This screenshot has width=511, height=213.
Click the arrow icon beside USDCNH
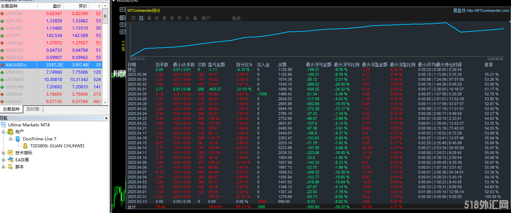pyautogui.click(x=2, y=87)
